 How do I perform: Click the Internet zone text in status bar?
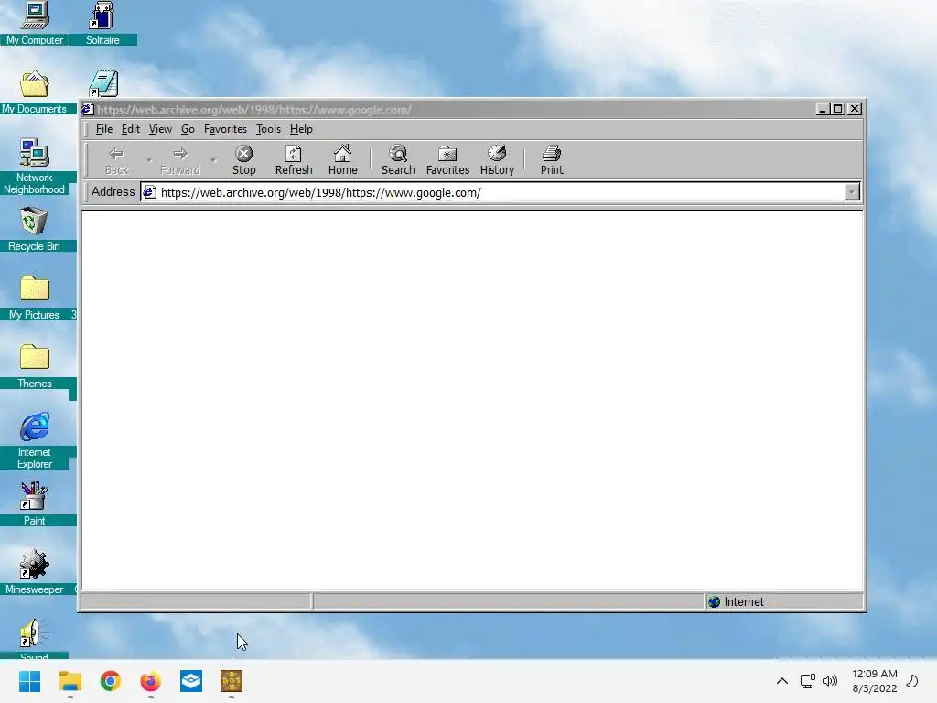click(744, 602)
